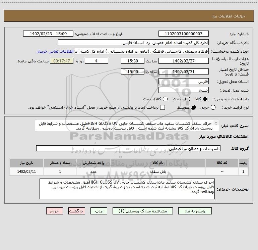Click the پانل سقف item name cell
This screenshot has height=250, width=258.
pyautogui.click(x=157, y=171)
